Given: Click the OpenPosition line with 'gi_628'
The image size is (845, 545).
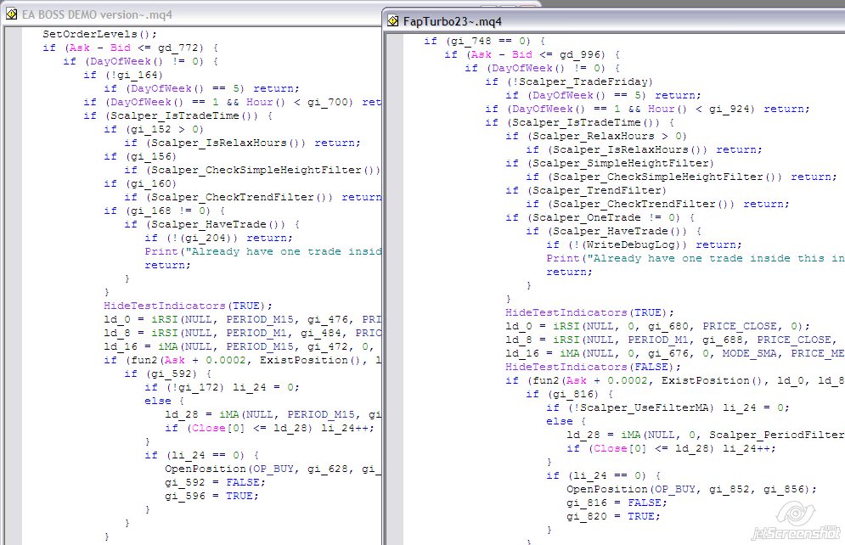Looking at the screenshot, I should [273, 469].
